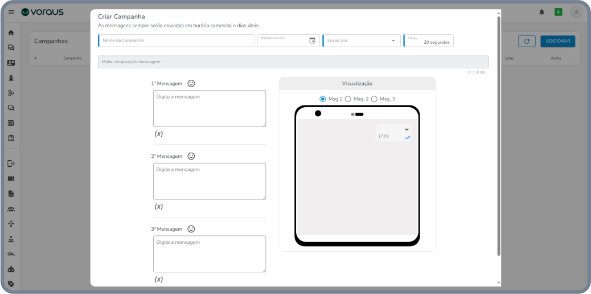591x294 pixels.
Task: Click emoji smiley beside 3ª Mensagem
Action: point(191,229)
